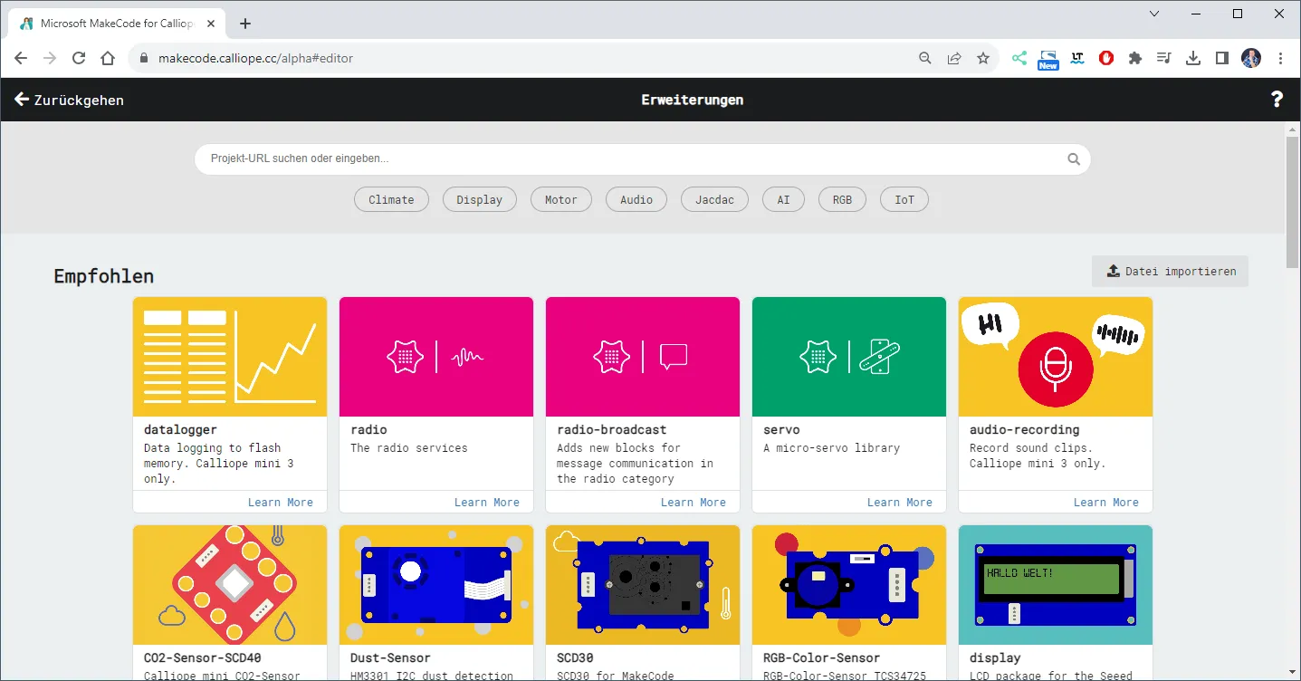
Task: Expand the tab search chevron
Action: [x=1154, y=14]
